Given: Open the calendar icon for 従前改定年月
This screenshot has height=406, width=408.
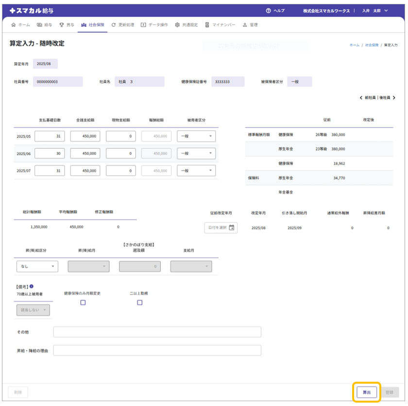Looking at the screenshot, I should tap(232, 228).
